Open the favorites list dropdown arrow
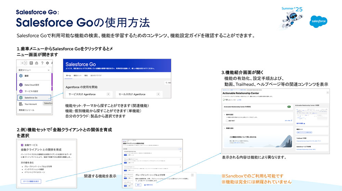Screen dimensions: 342x191 26,63
